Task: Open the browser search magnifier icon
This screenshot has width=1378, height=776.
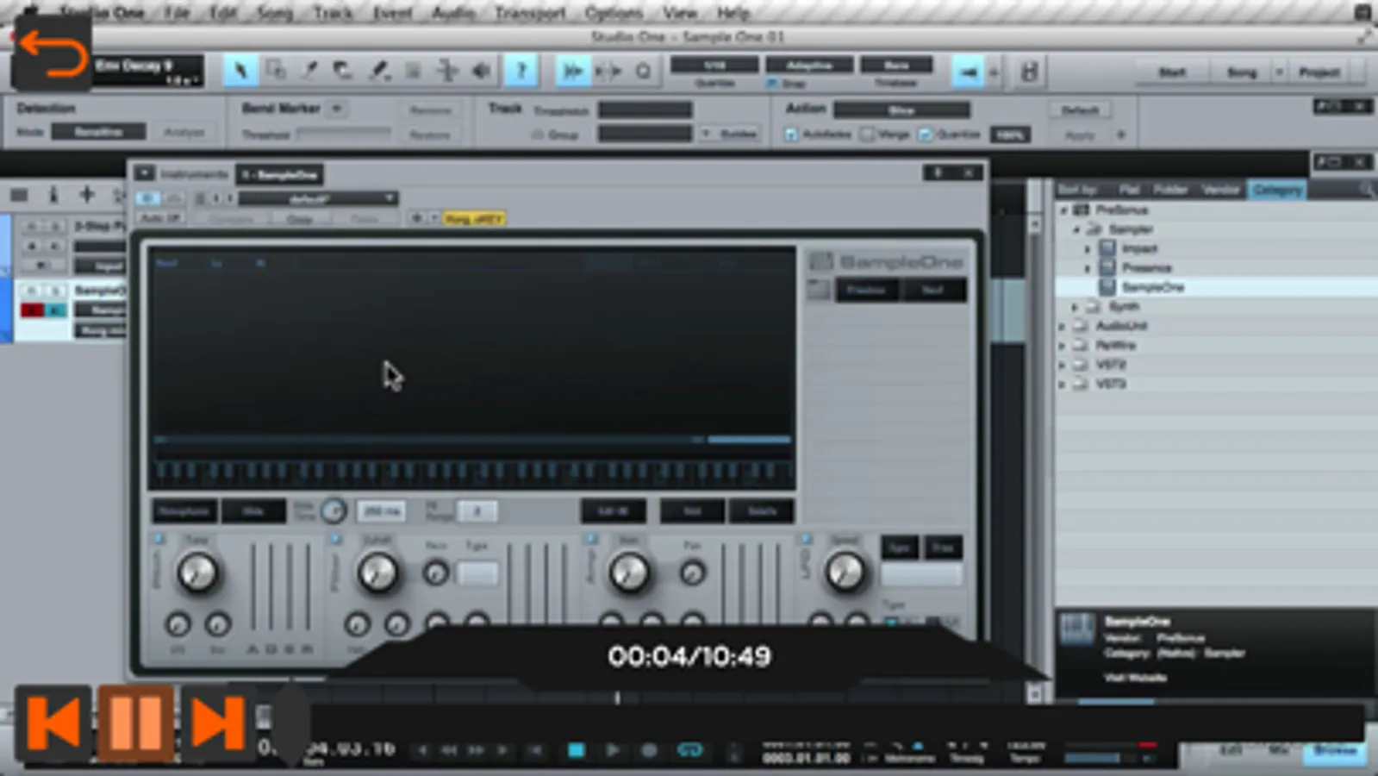Action: pyautogui.click(x=1365, y=189)
